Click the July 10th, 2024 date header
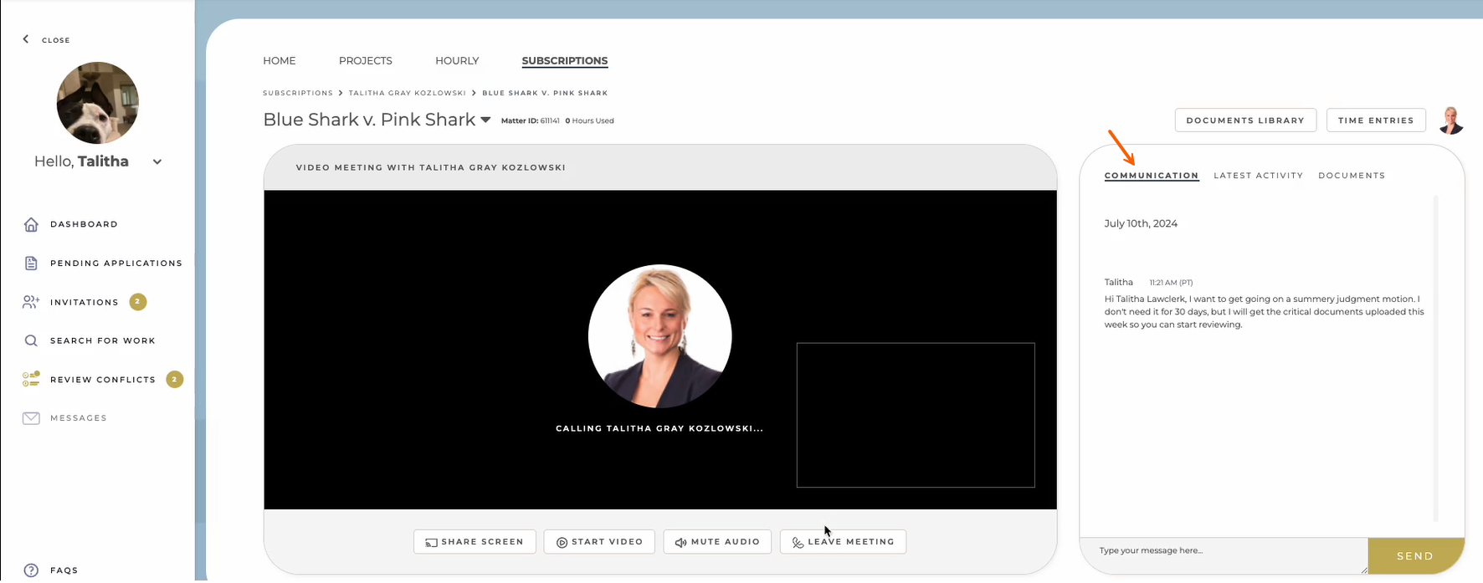Image resolution: width=1483 pixels, height=583 pixels. pyautogui.click(x=1141, y=223)
